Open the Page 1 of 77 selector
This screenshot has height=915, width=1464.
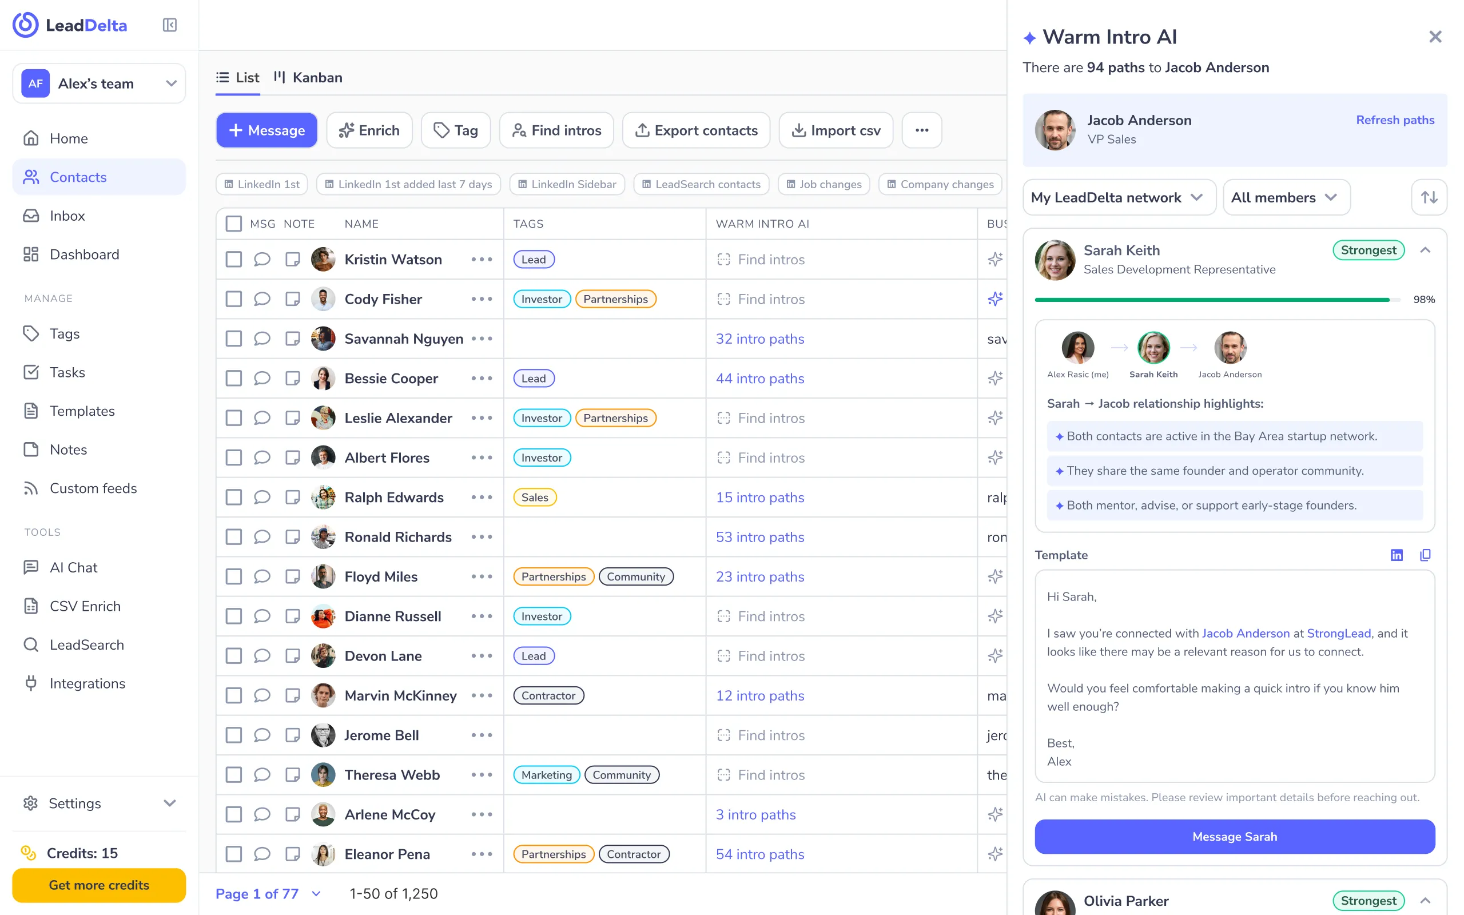click(269, 894)
